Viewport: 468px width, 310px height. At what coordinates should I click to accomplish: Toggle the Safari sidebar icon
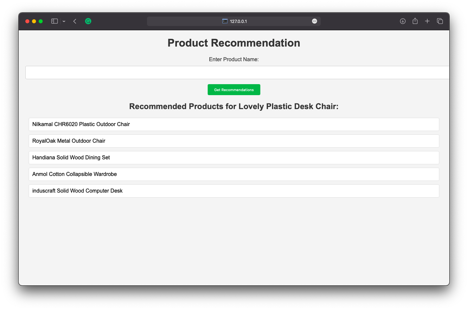pos(54,21)
